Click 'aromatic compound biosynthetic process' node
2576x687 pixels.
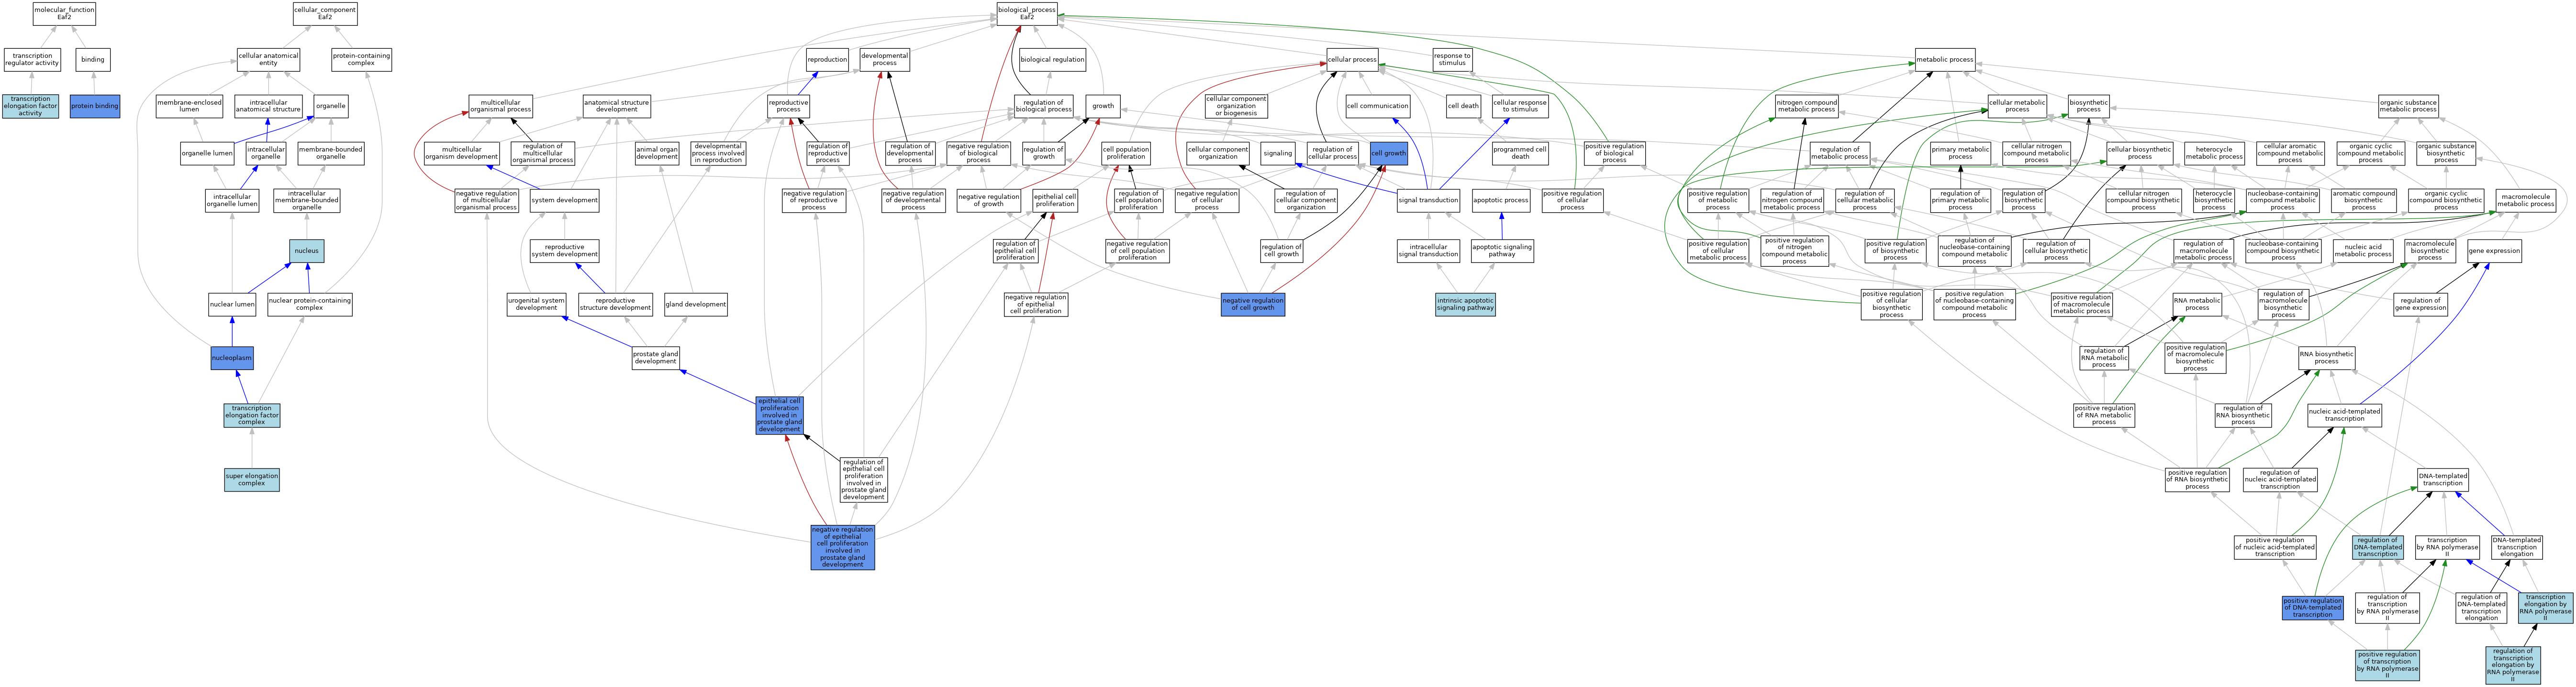[x=2363, y=201]
